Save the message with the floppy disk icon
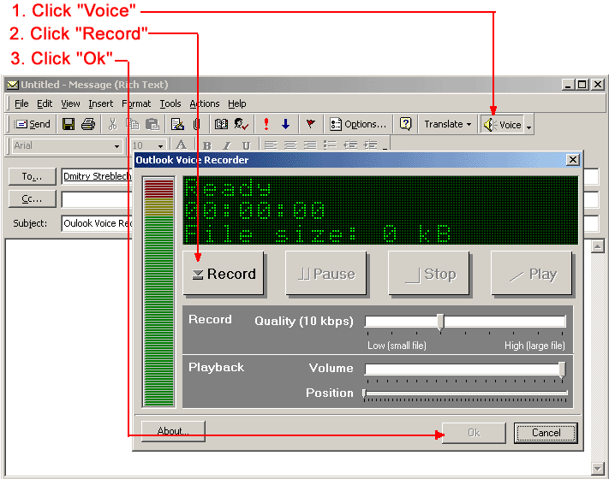The image size is (609, 479). [69, 124]
